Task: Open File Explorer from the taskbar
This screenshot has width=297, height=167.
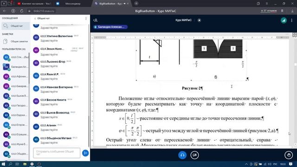Action: tap(25, 164)
